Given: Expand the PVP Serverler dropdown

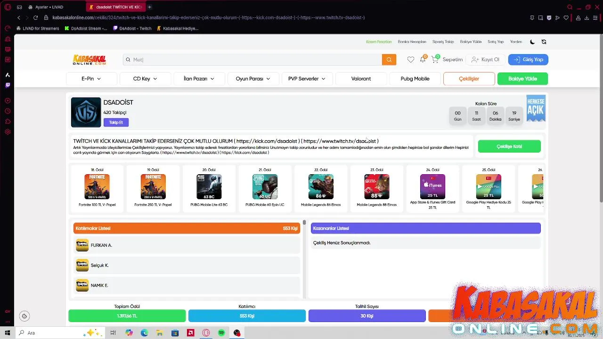Looking at the screenshot, I should pos(307,79).
